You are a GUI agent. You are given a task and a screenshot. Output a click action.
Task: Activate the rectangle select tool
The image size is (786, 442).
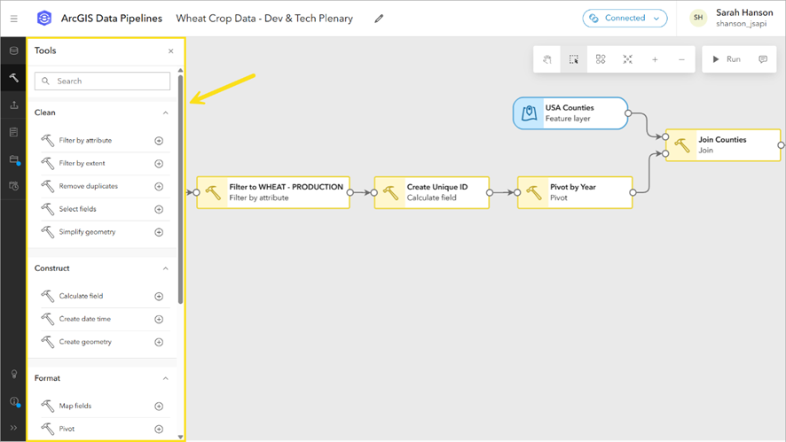[574, 59]
